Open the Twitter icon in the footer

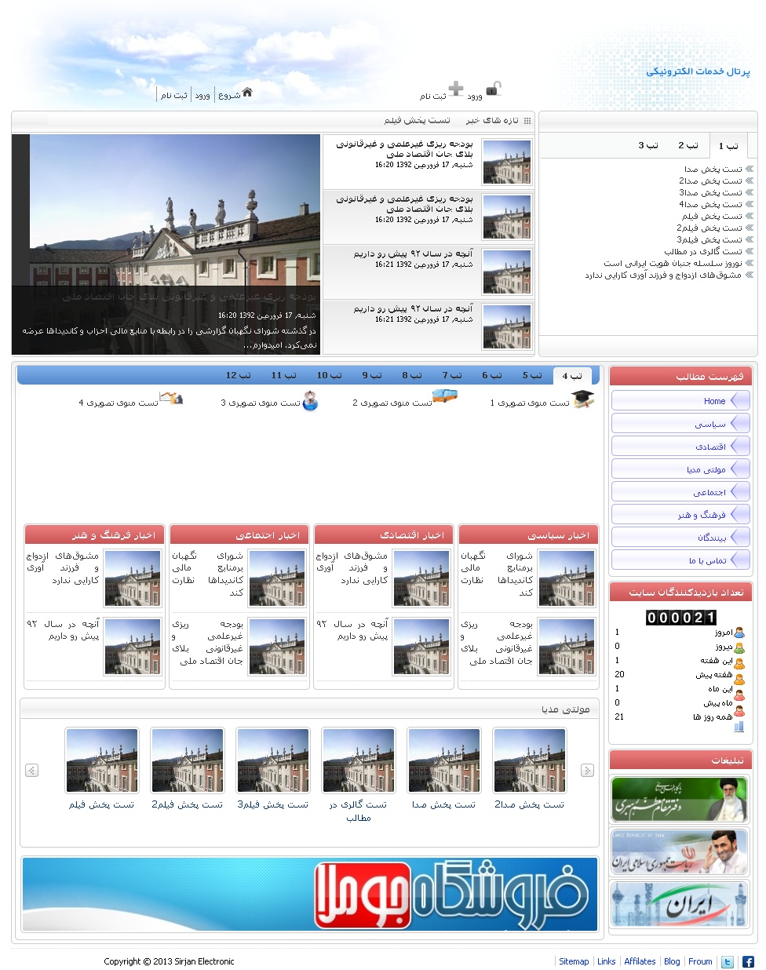tap(728, 961)
